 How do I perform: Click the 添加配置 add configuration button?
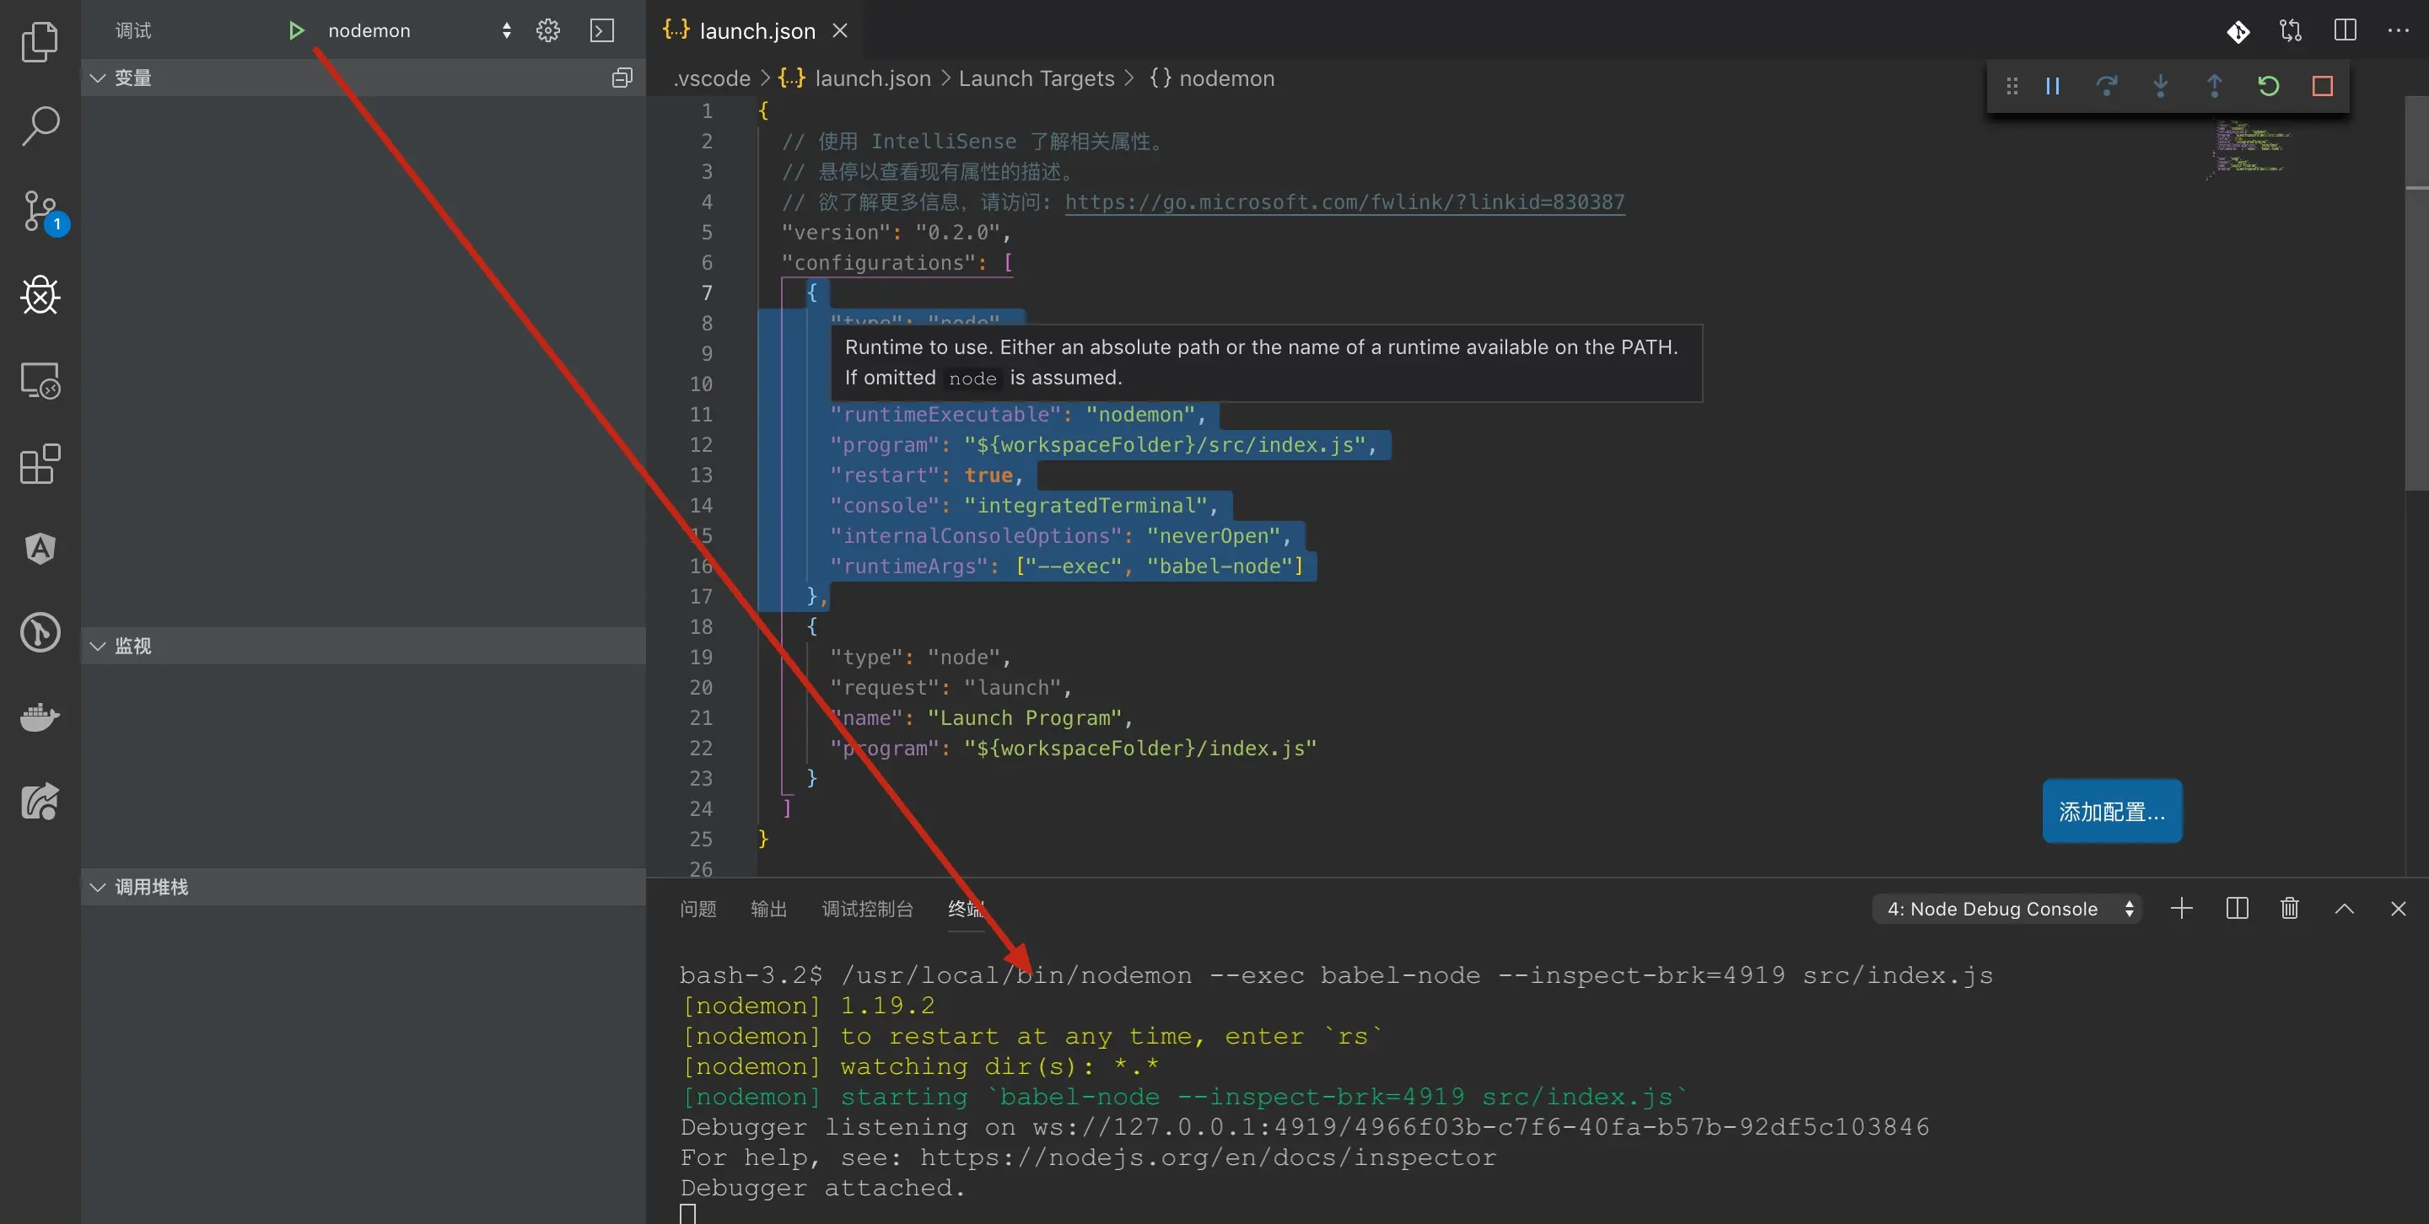coord(2111,811)
